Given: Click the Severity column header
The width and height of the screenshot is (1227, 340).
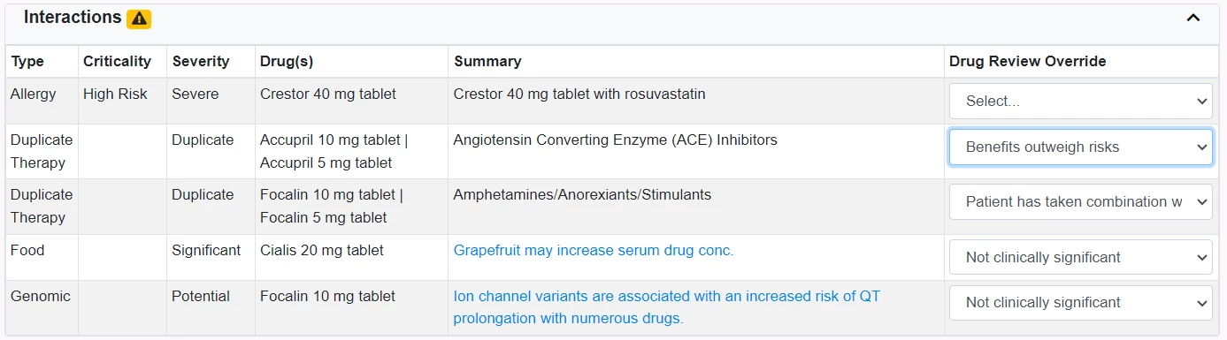Looking at the screenshot, I should (201, 61).
